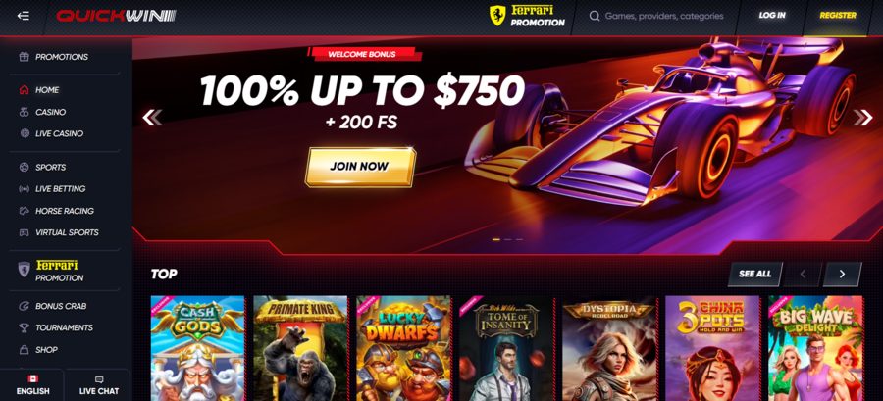Viewport: 883px width, 401px height.
Task: Collapse sidebar with the arrow menu icon
Action: click(24, 16)
